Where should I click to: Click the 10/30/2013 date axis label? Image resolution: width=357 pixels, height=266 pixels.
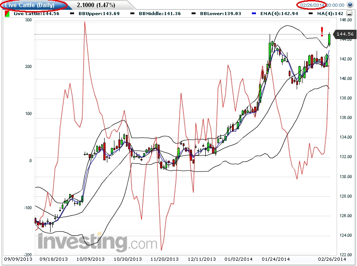[128, 259]
